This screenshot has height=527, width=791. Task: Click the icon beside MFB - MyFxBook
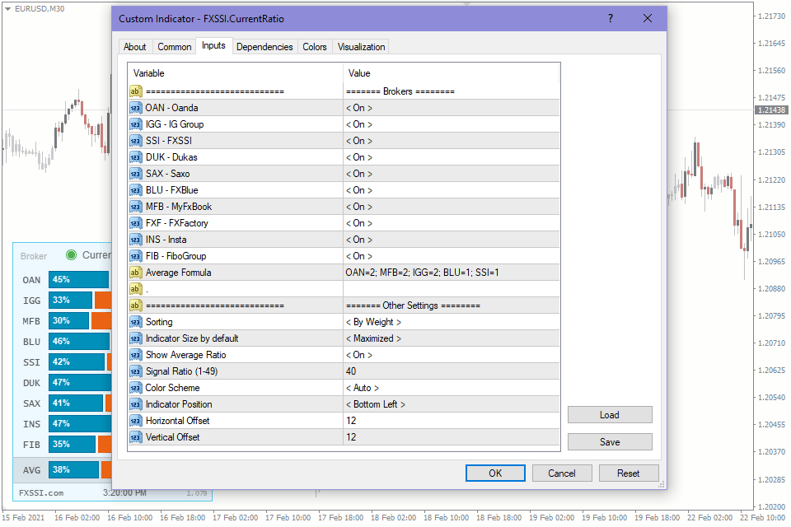tap(136, 207)
